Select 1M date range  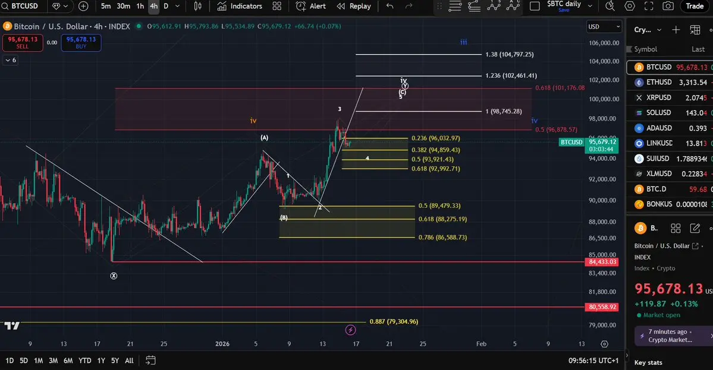[x=38, y=360]
